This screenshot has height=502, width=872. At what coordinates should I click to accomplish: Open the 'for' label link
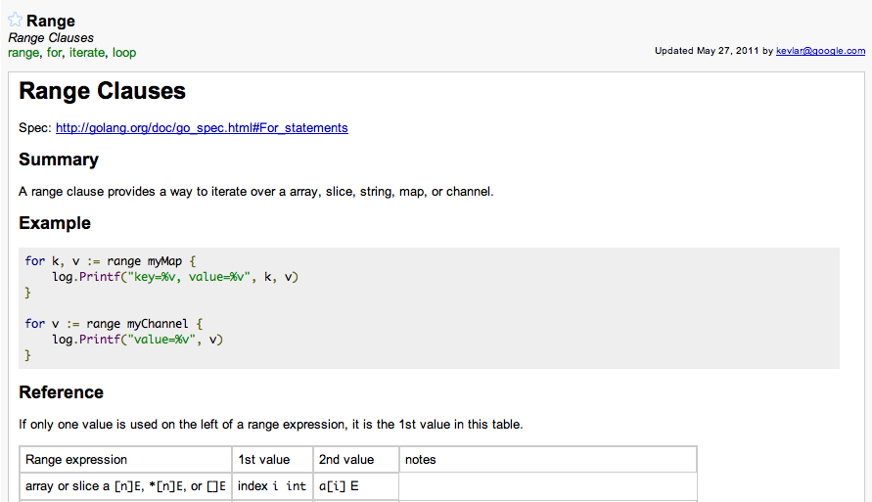pos(54,53)
